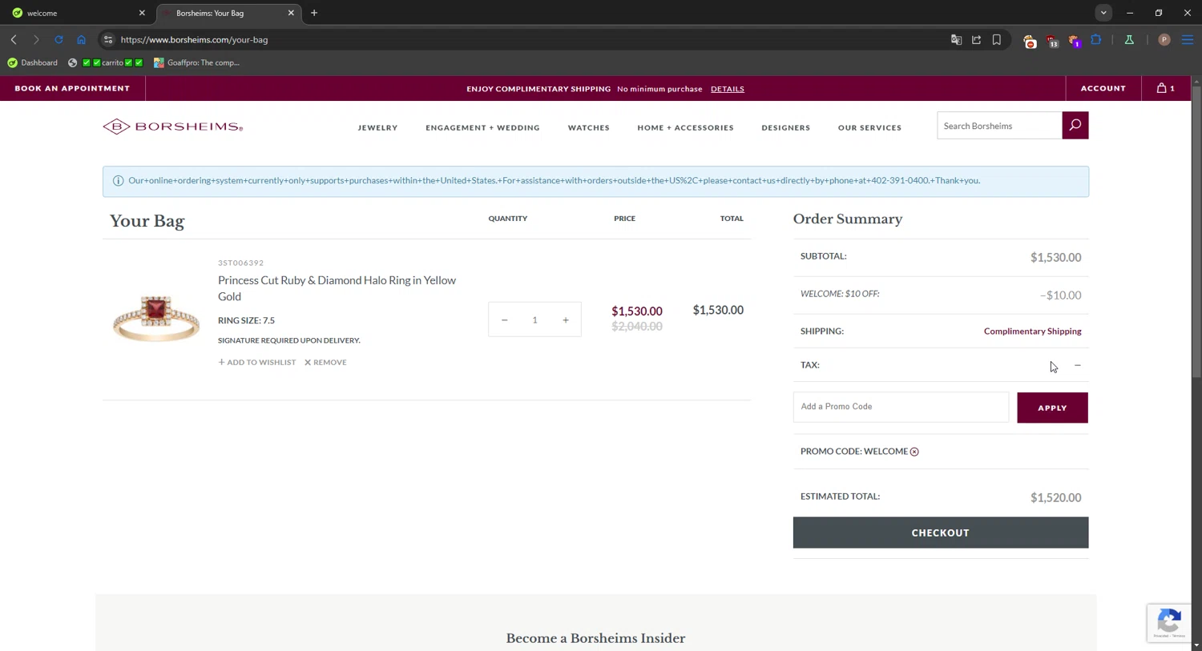The width and height of the screenshot is (1202, 651).
Task: Click the ruby ring product thumbnail
Action: 156,318
